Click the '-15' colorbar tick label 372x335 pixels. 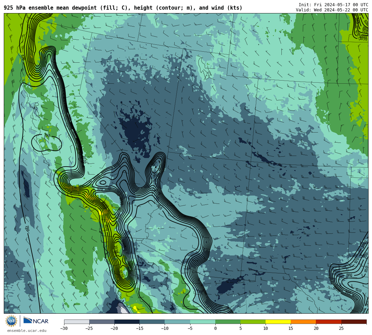[139, 328]
